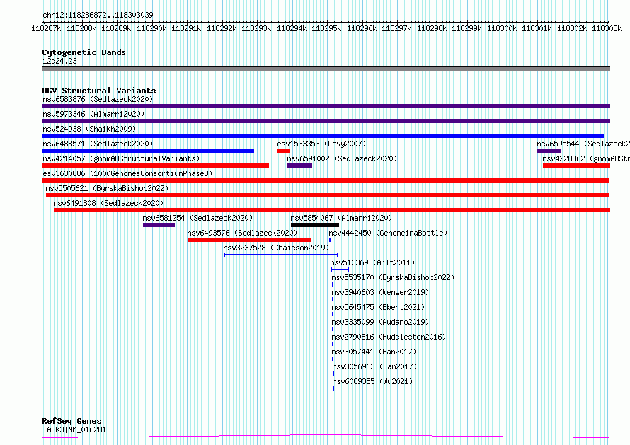This screenshot has height=445, width=630.
Task: Open esv3630886 (1000GenomesConsortiumPhase3) label
Action: (x=127, y=173)
